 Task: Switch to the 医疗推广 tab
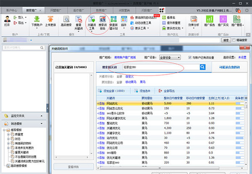pyautogui.click(x=79, y=10)
